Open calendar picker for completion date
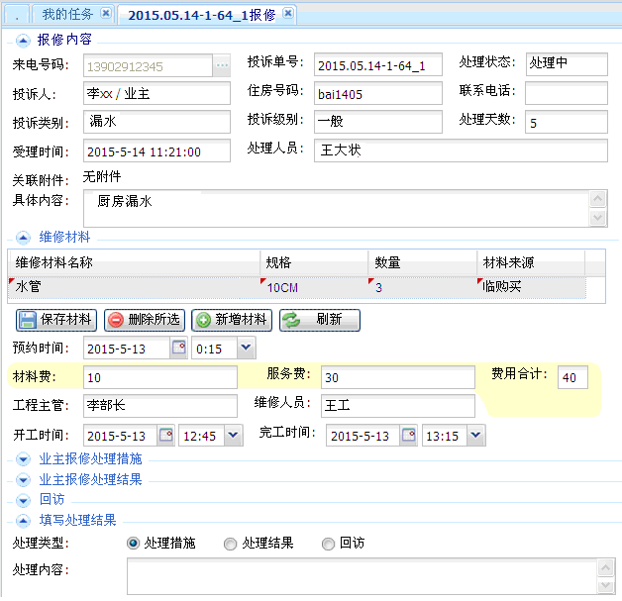The width and height of the screenshot is (622, 601). pyautogui.click(x=408, y=436)
